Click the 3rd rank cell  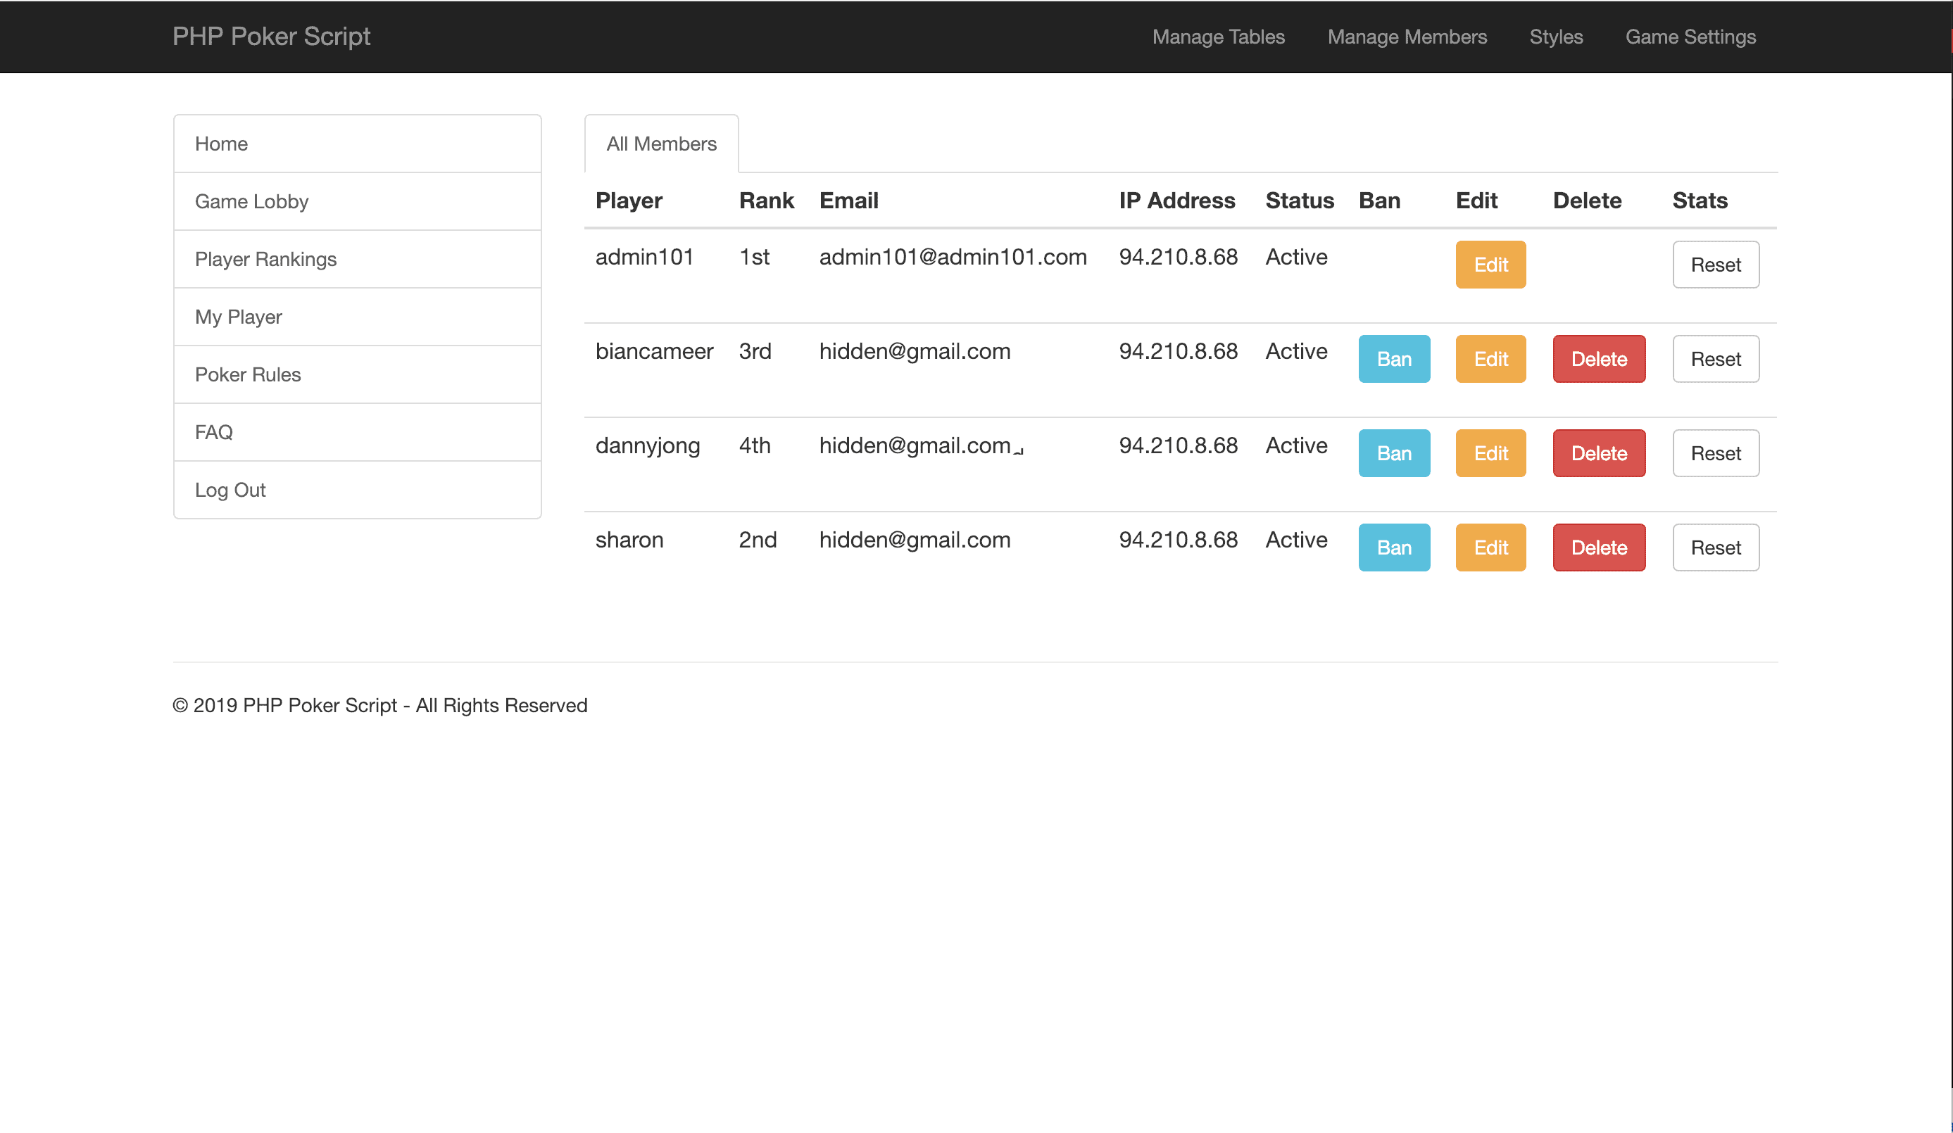click(x=755, y=352)
